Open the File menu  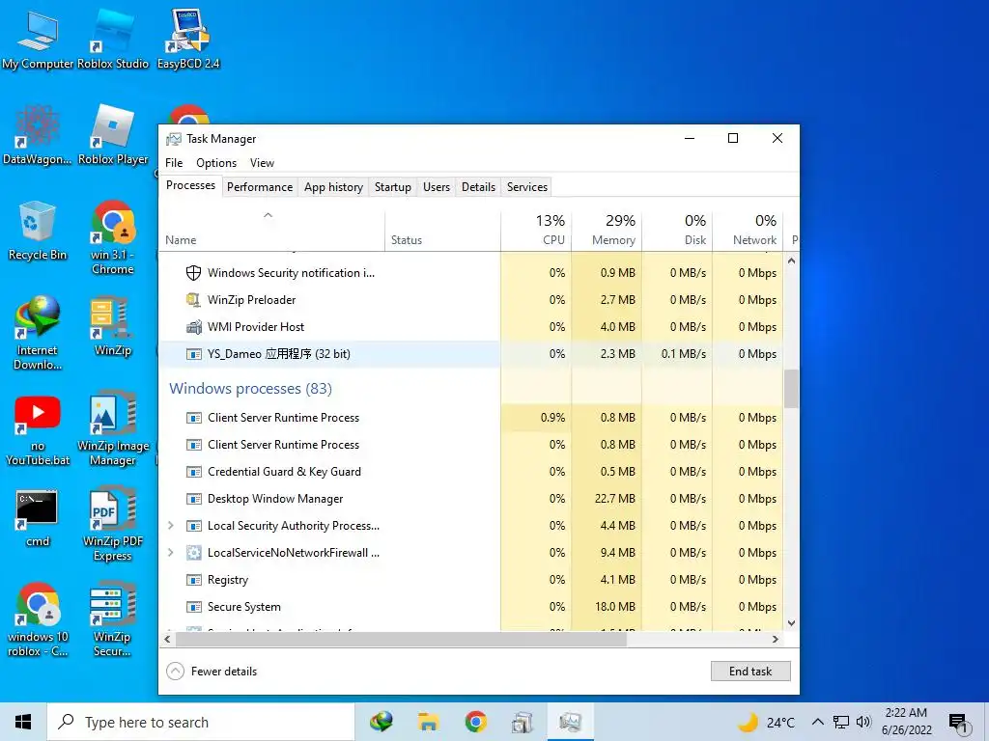(x=174, y=162)
